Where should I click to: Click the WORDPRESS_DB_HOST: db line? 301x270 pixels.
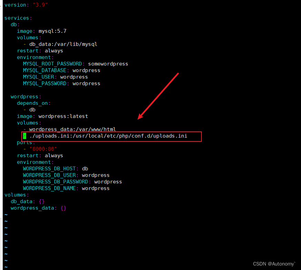[x=55, y=169]
